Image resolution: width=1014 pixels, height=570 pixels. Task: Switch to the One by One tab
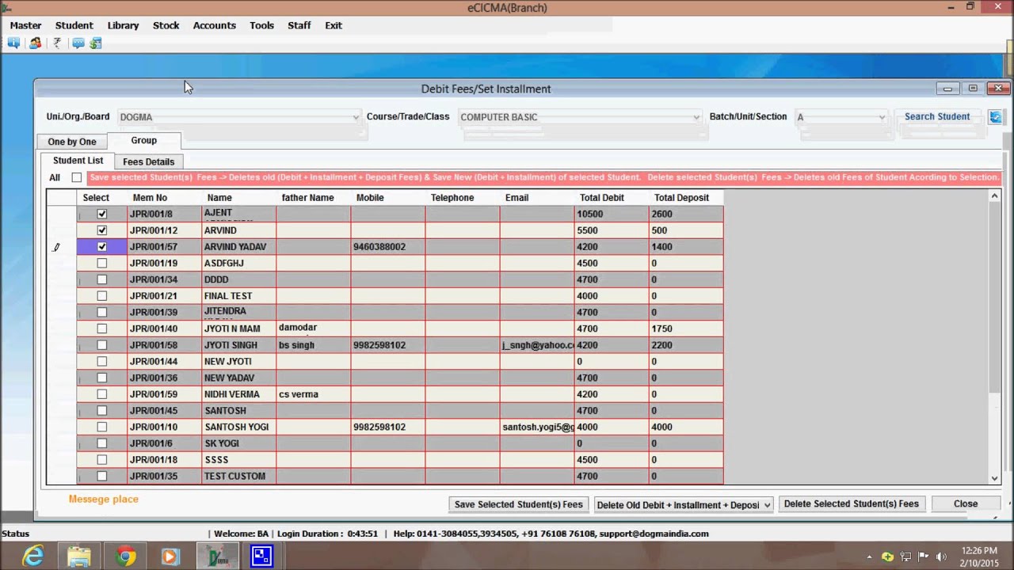click(x=72, y=142)
